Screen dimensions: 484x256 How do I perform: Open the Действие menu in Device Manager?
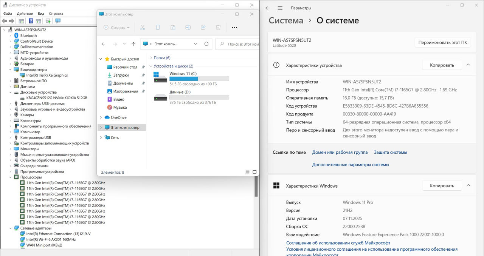(25, 14)
